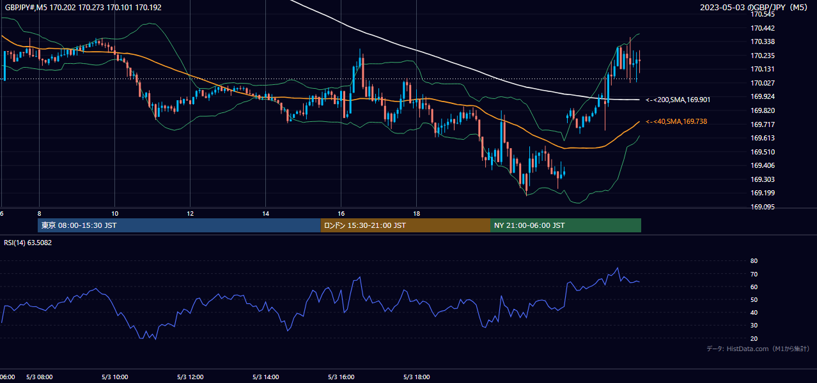Click price axis value 170.235

point(763,56)
